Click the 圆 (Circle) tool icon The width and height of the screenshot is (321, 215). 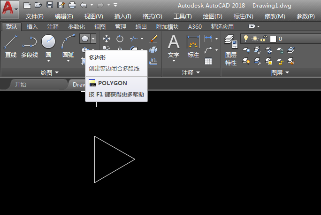[x=48, y=42]
